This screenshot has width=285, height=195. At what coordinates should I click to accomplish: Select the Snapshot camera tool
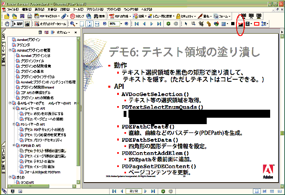pos(27,24)
